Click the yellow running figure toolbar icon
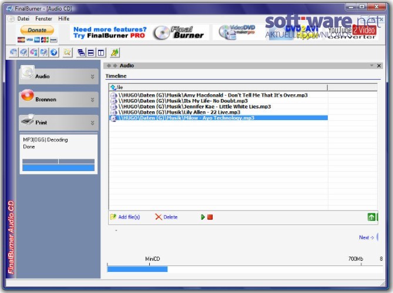This screenshot has width=393, height=293. coord(115,53)
